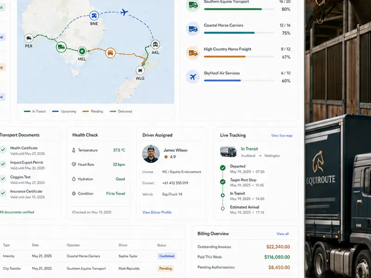Click the In Transit timeline marker
Screen dimensions: 371x278
coord(223,195)
